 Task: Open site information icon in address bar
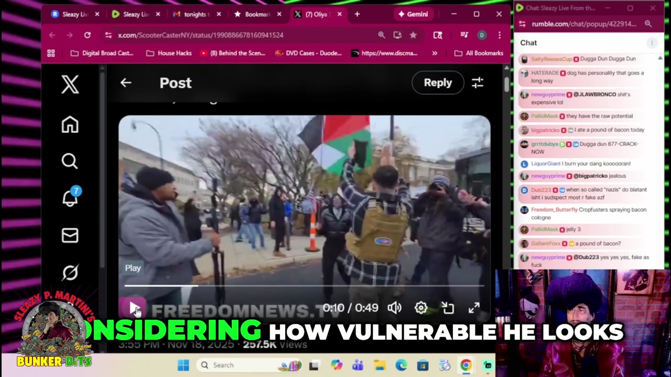[x=108, y=35]
